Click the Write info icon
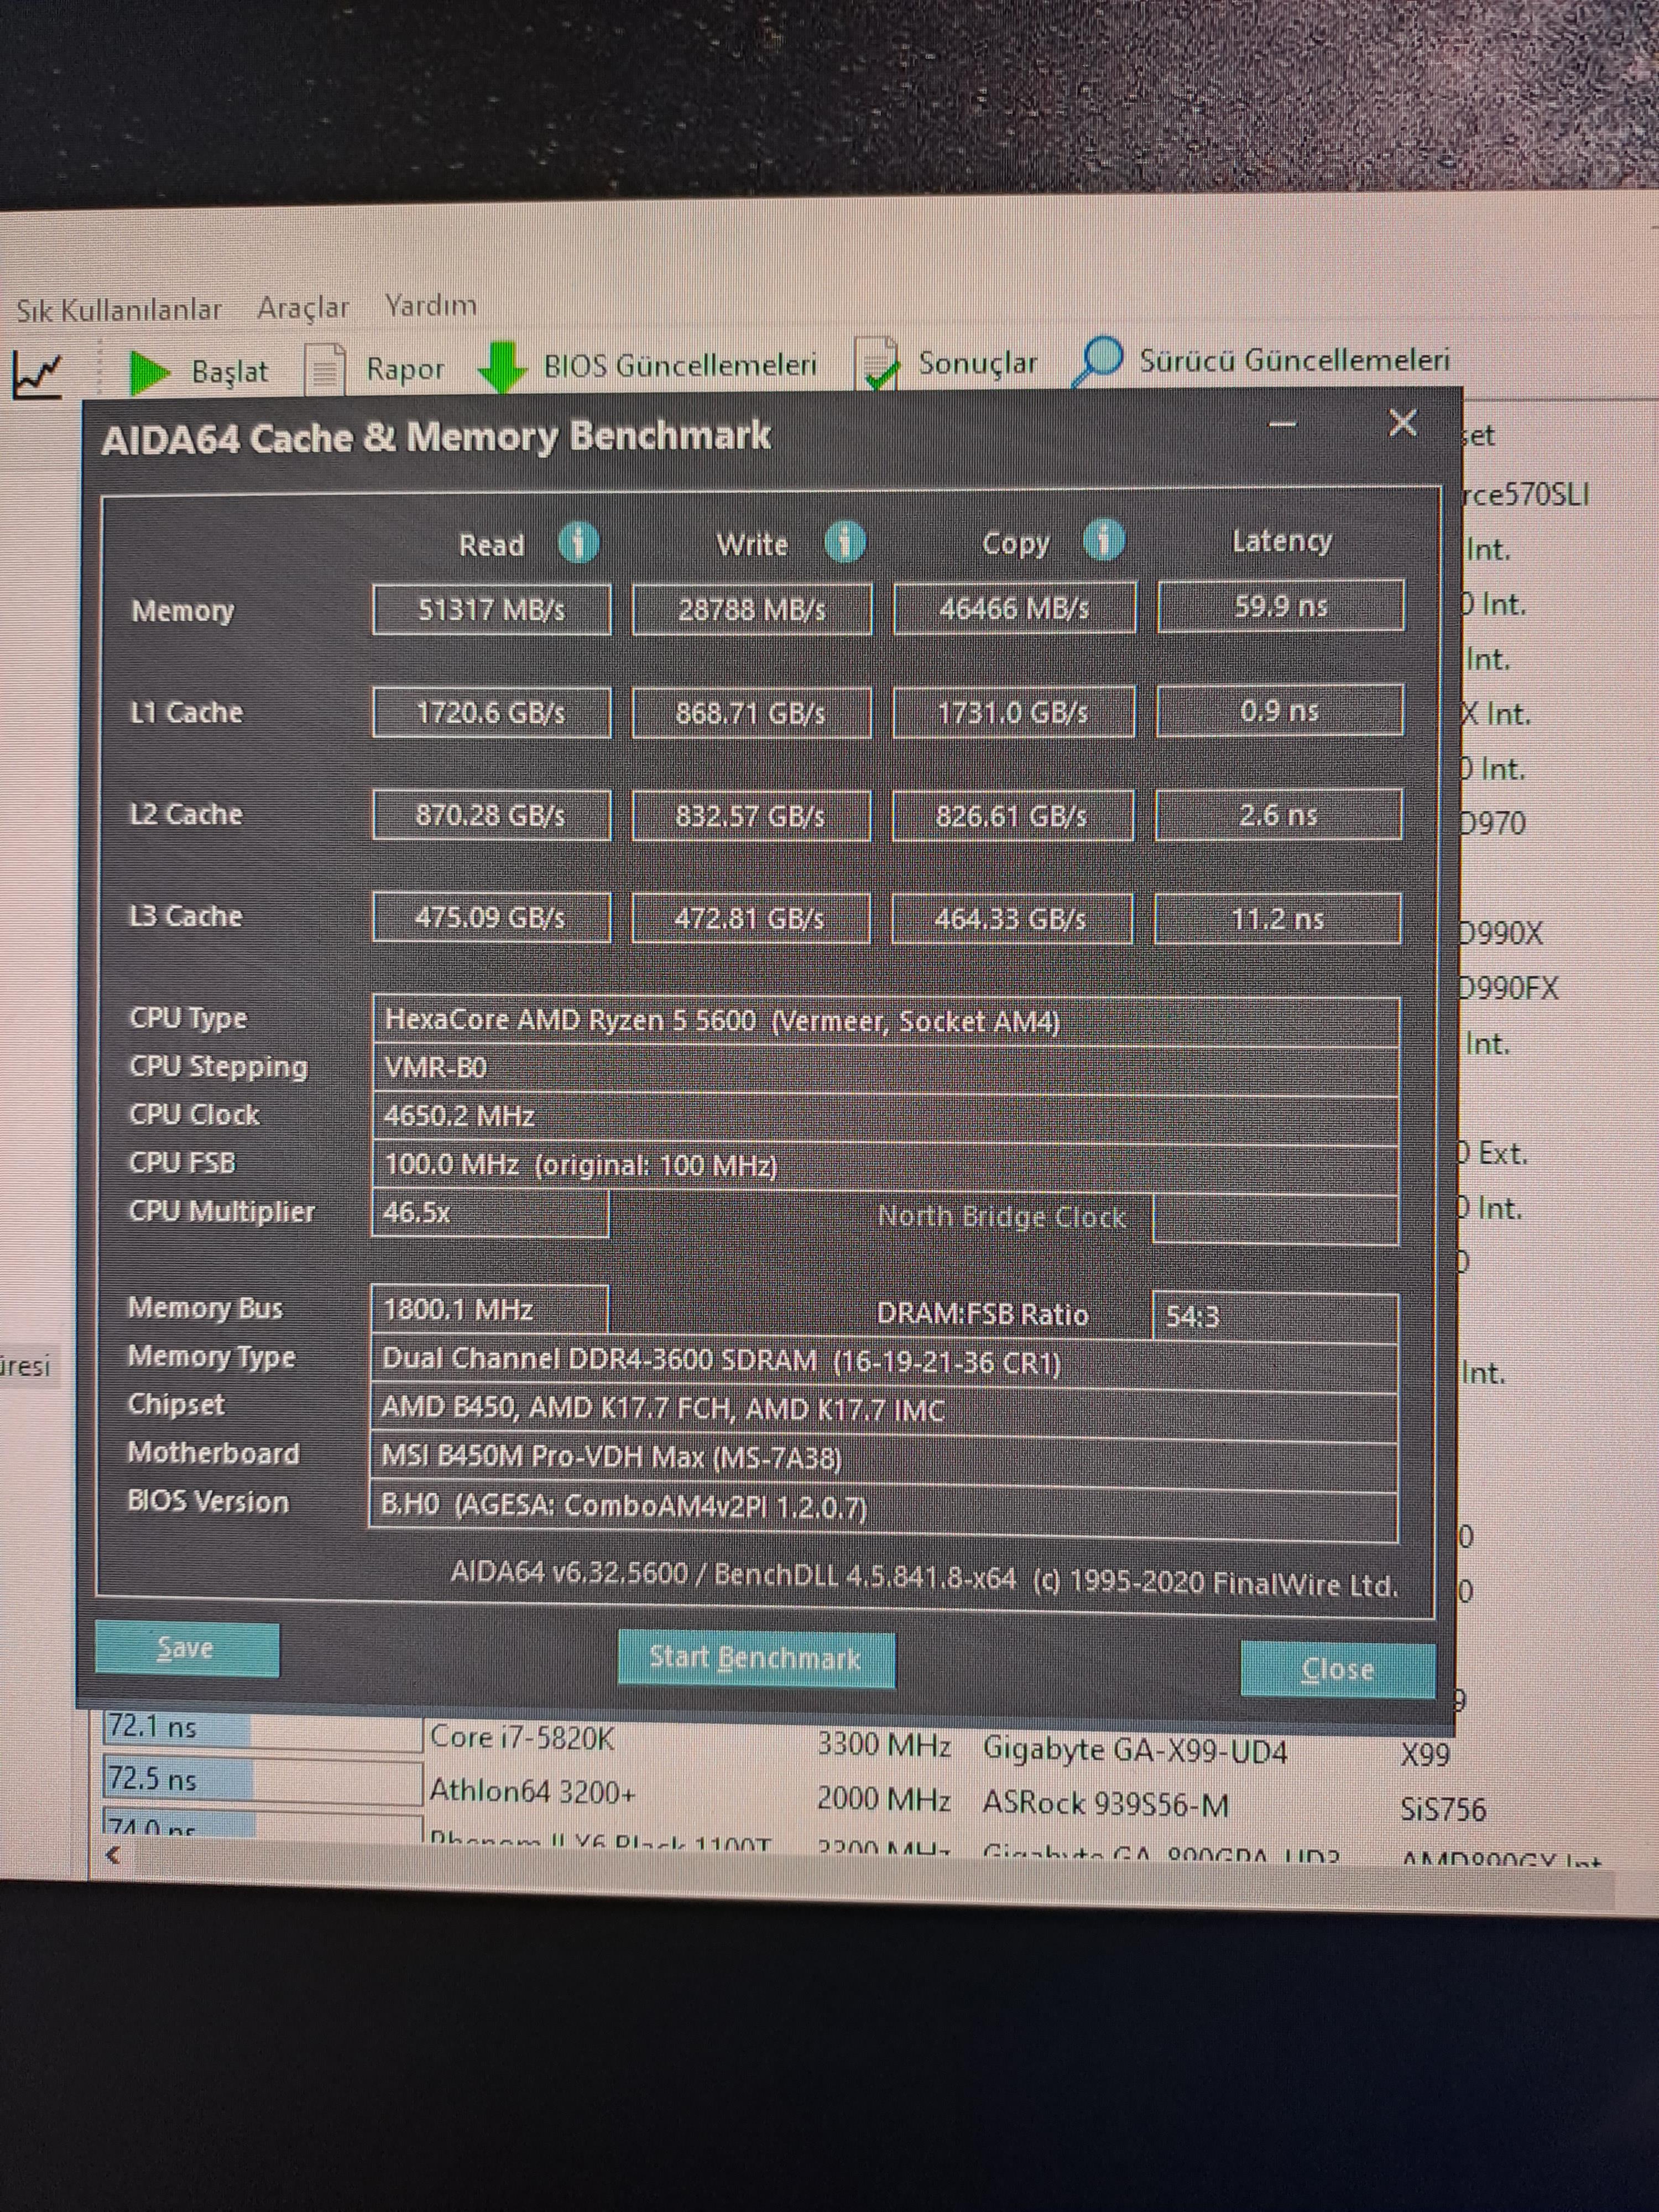Viewport: 1659px width, 2212px height. [x=845, y=541]
